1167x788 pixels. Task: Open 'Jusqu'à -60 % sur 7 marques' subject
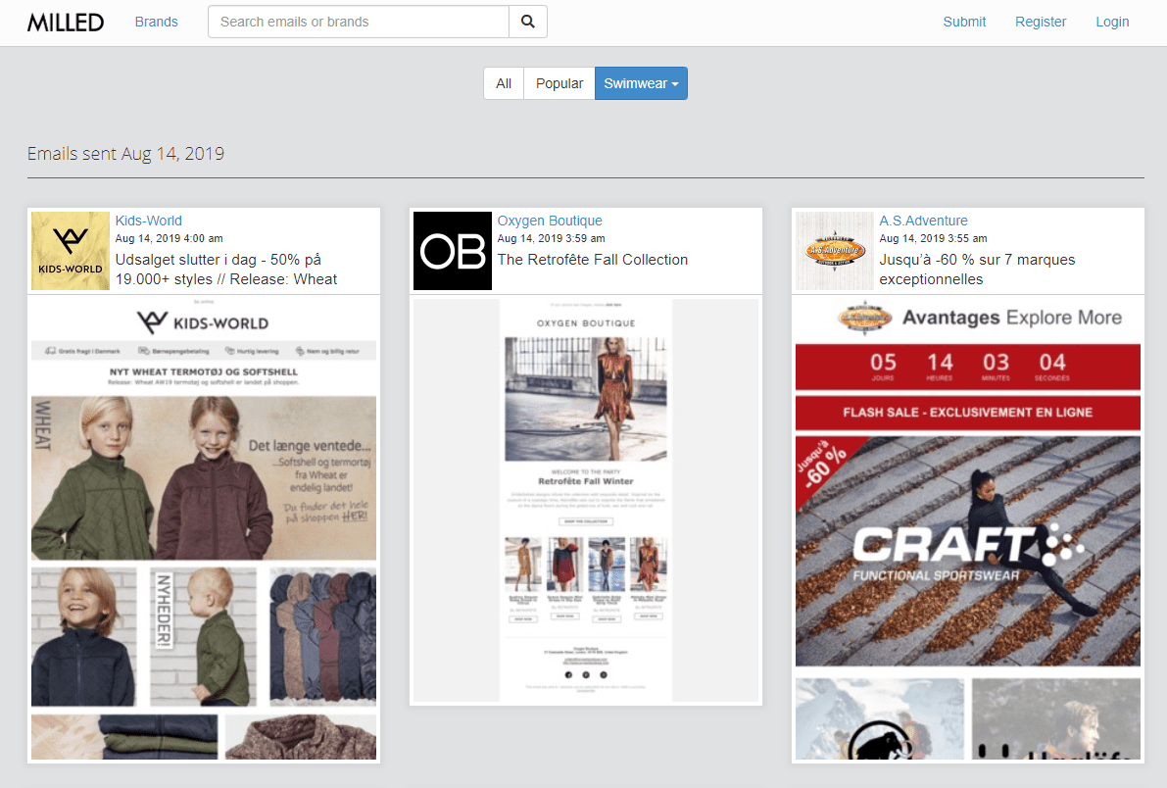tap(977, 269)
